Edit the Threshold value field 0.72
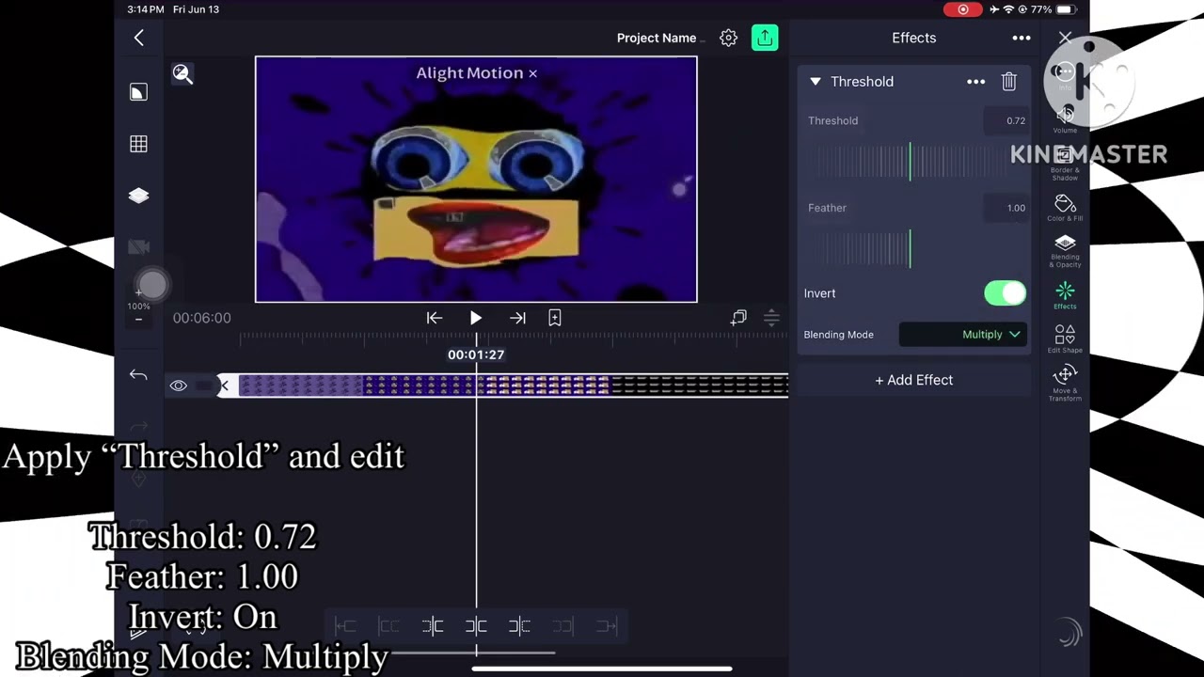This screenshot has width=1204, height=677. point(1006,120)
